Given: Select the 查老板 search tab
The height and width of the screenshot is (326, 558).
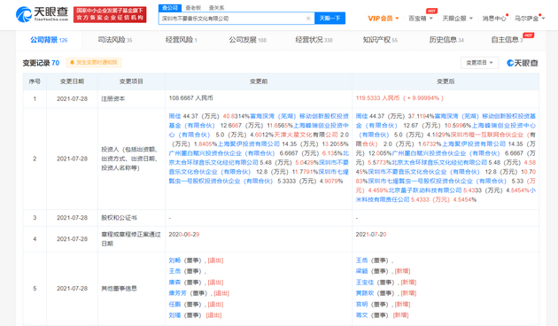Looking at the screenshot, I should tap(193, 8).
